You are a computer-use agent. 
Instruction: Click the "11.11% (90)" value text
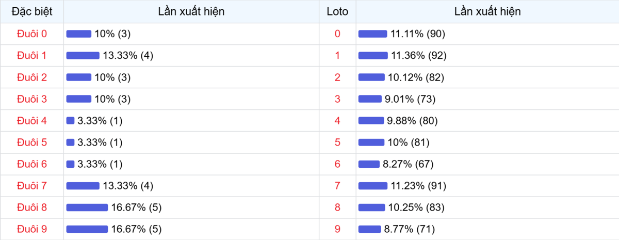[418, 34]
